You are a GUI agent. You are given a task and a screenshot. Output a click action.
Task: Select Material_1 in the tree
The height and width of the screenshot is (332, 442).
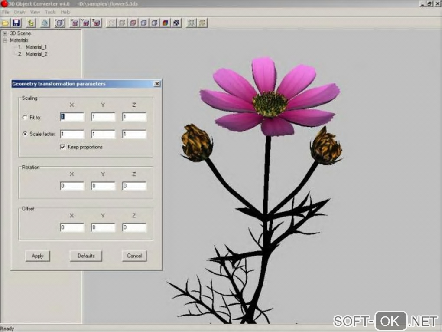36,47
